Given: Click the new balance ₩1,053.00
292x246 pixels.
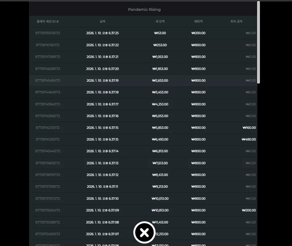Looking at the screenshot, I should point(160,57).
